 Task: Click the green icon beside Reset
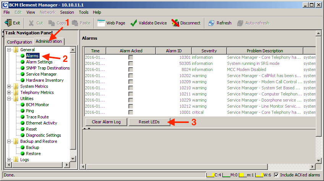click(x=23, y=129)
